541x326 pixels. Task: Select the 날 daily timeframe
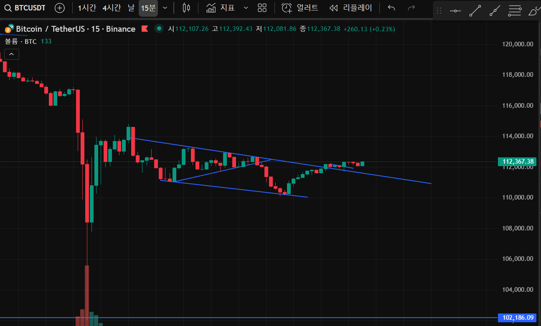coord(131,8)
